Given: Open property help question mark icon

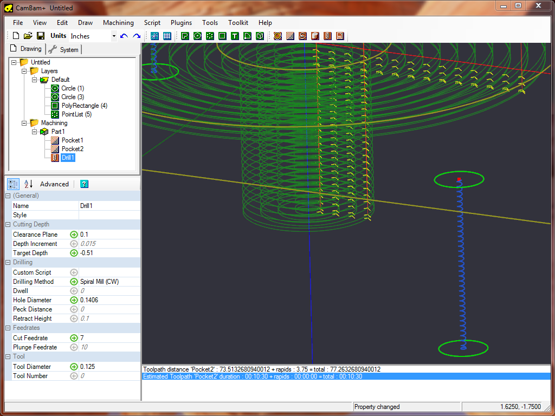Looking at the screenshot, I should coord(84,184).
